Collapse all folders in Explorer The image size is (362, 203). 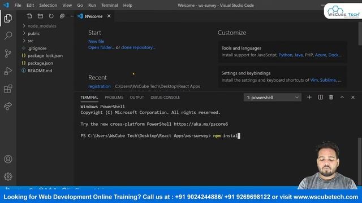(62, 16)
